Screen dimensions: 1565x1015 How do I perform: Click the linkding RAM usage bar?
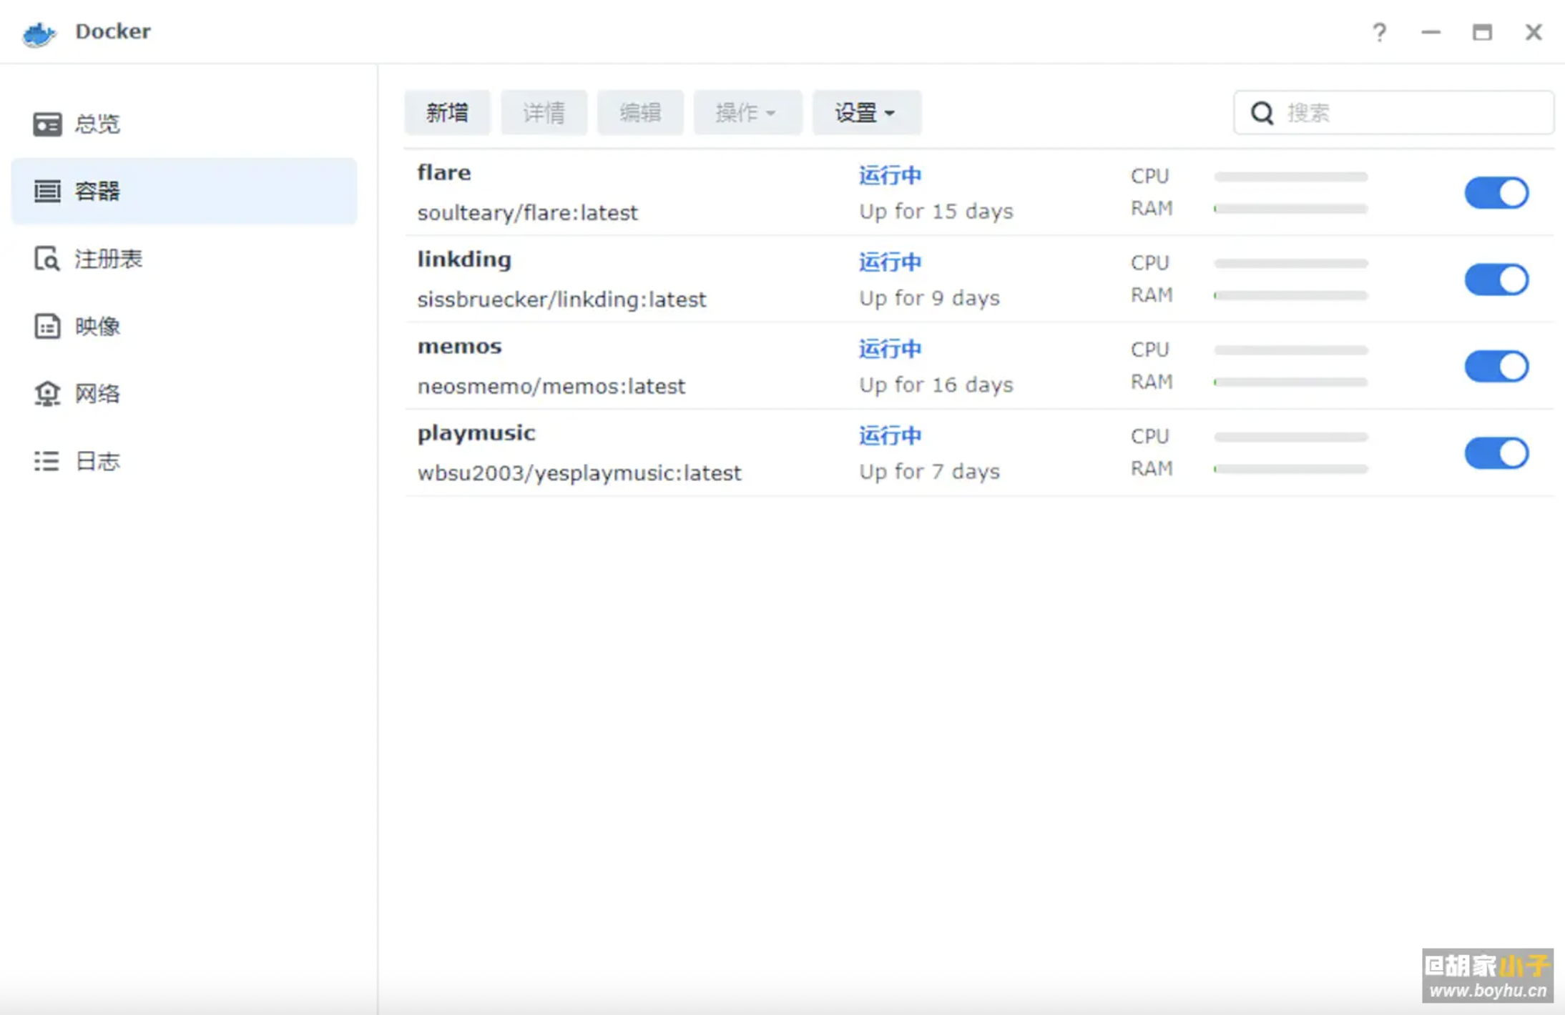(1290, 295)
